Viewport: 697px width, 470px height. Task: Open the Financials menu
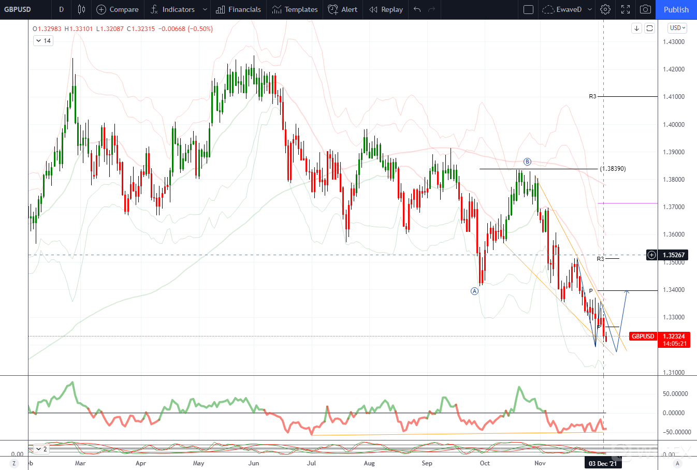(x=238, y=9)
